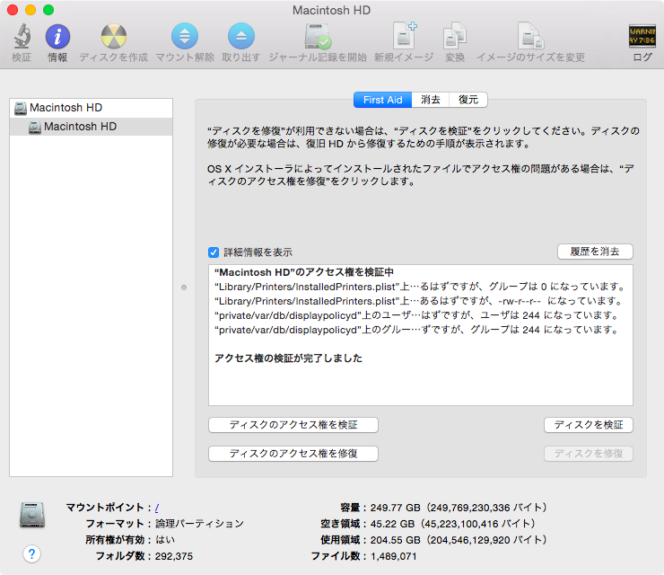Screen dimensions: 664x575
Task: Click the ディスクを検証 button
Action: [x=589, y=425]
